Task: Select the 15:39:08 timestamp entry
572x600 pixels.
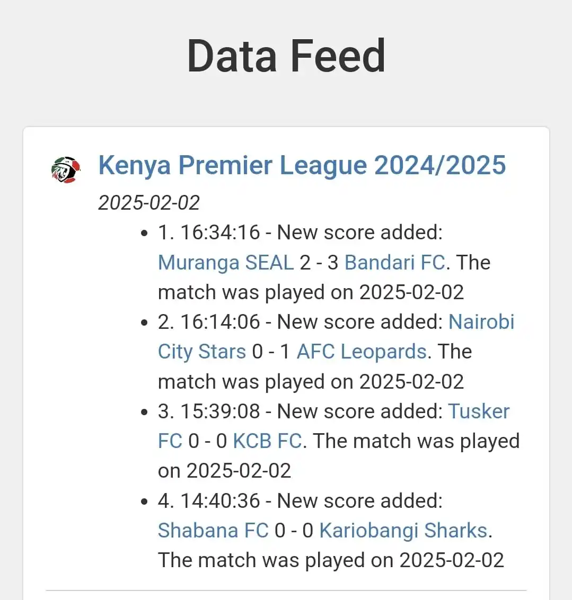Action: pyautogui.click(x=221, y=411)
